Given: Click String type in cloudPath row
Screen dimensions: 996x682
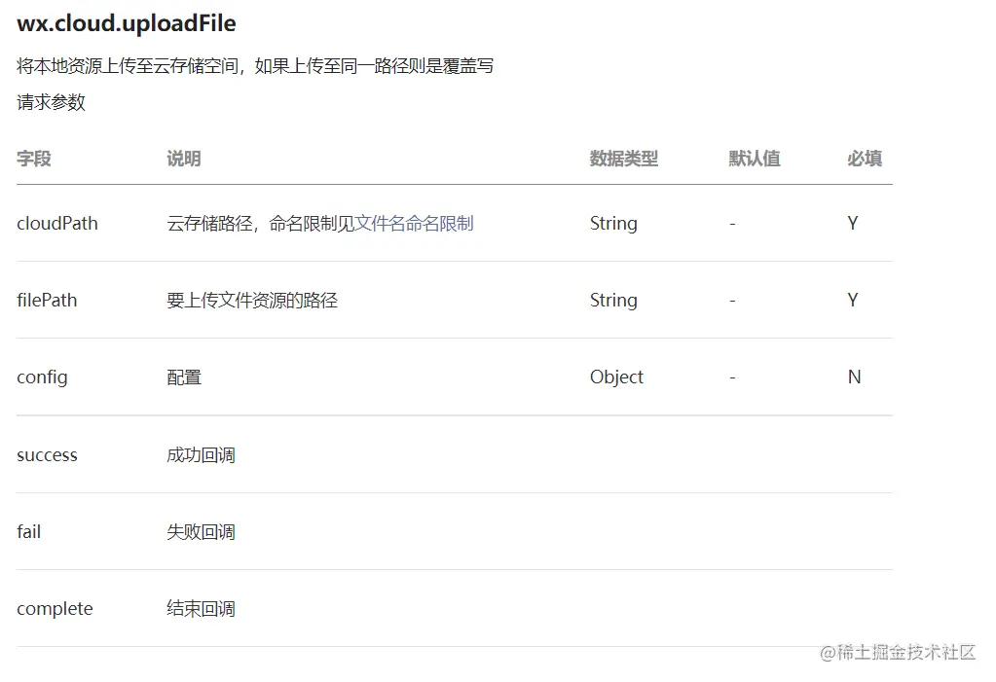Looking at the screenshot, I should [x=613, y=224].
